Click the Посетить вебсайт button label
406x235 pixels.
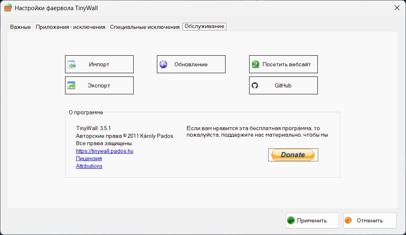coord(287,64)
